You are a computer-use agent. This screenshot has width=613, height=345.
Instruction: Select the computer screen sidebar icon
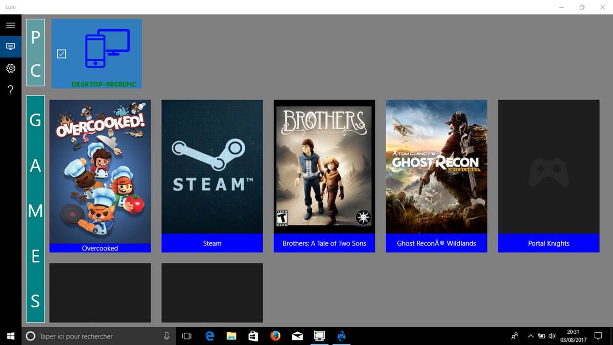[11, 47]
